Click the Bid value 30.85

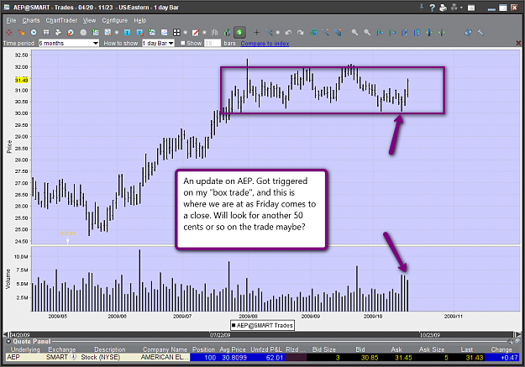point(370,358)
